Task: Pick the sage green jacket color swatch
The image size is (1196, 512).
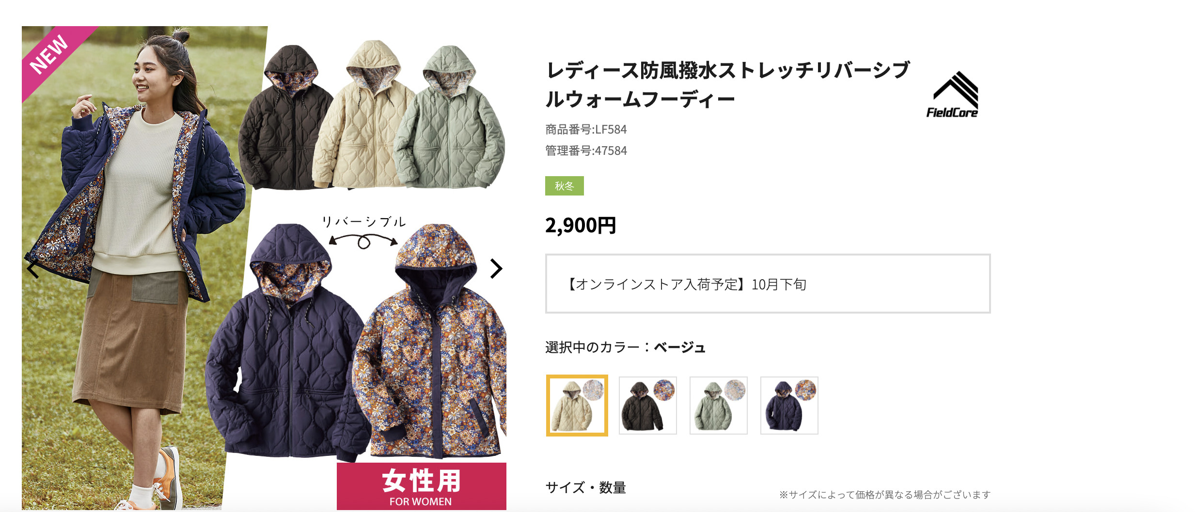Action: [718, 406]
